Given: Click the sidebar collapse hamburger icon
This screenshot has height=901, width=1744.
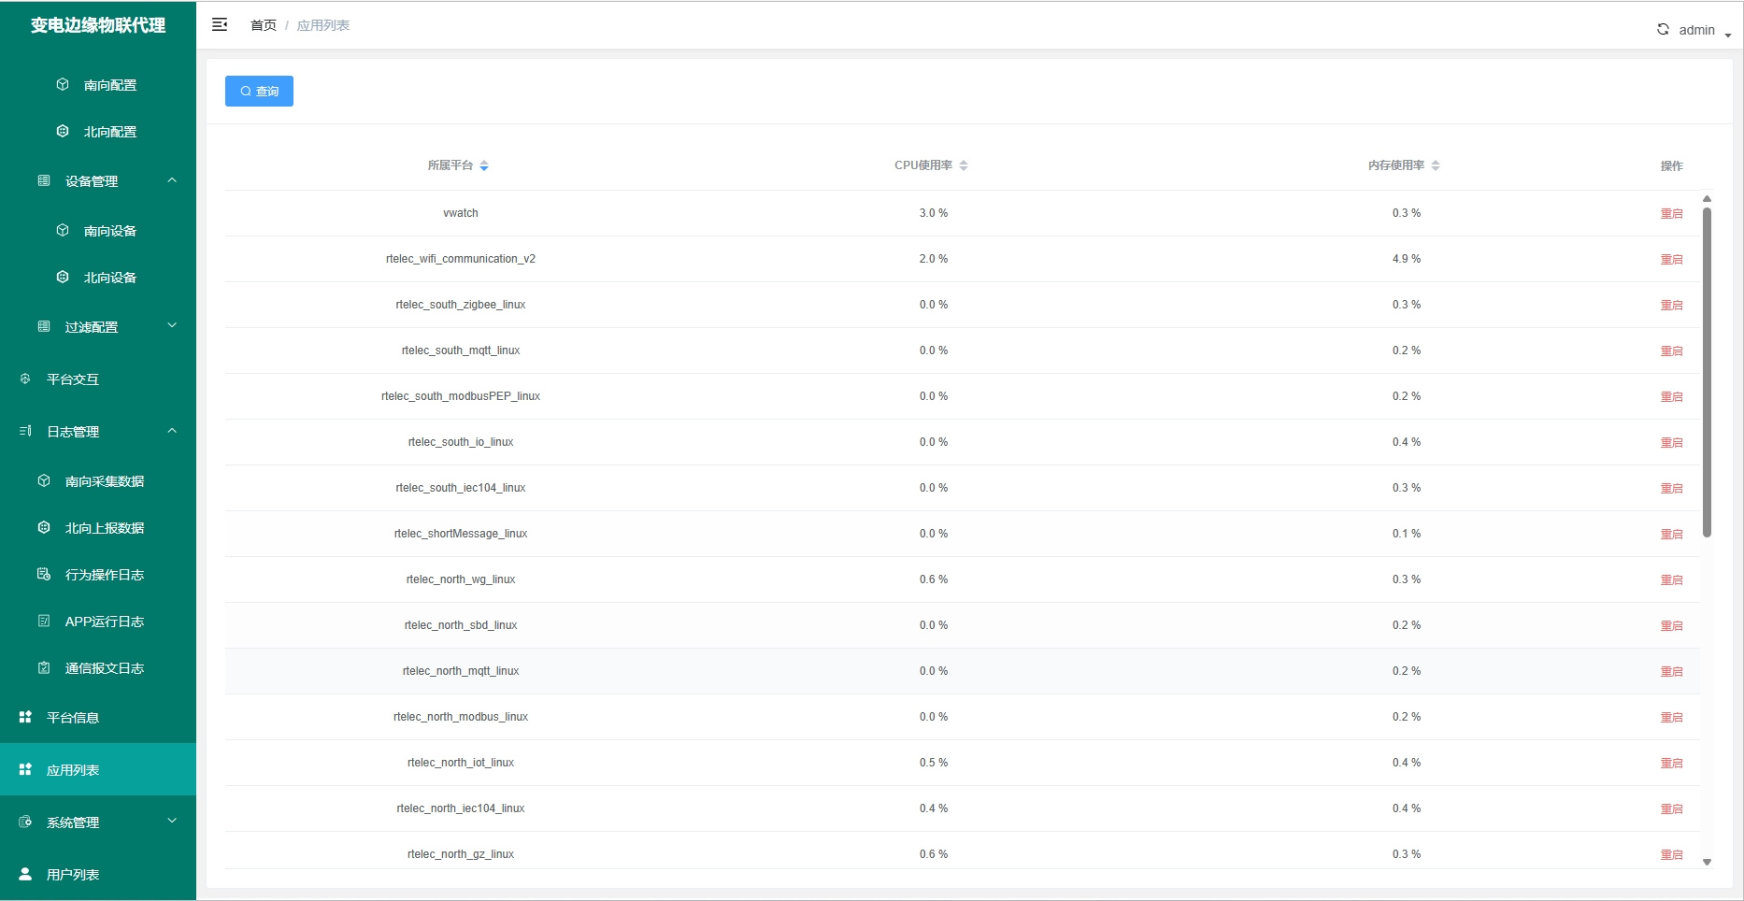Looking at the screenshot, I should (220, 25).
